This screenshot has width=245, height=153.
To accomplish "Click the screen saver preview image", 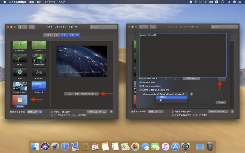I will (82, 61).
